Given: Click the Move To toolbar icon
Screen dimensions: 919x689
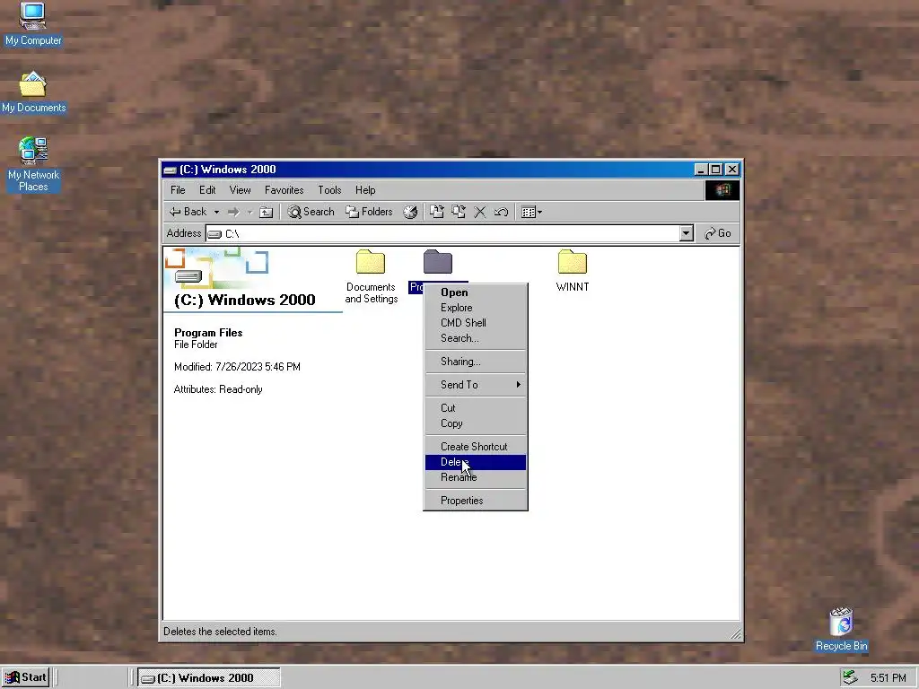Looking at the screenshot, I should point(437,212).
